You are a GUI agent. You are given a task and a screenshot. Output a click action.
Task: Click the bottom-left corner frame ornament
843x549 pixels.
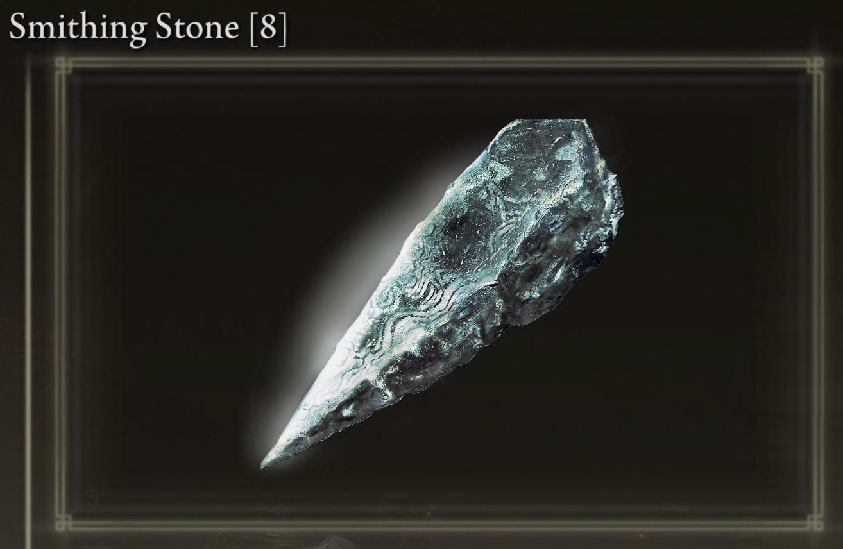(62, 522)
